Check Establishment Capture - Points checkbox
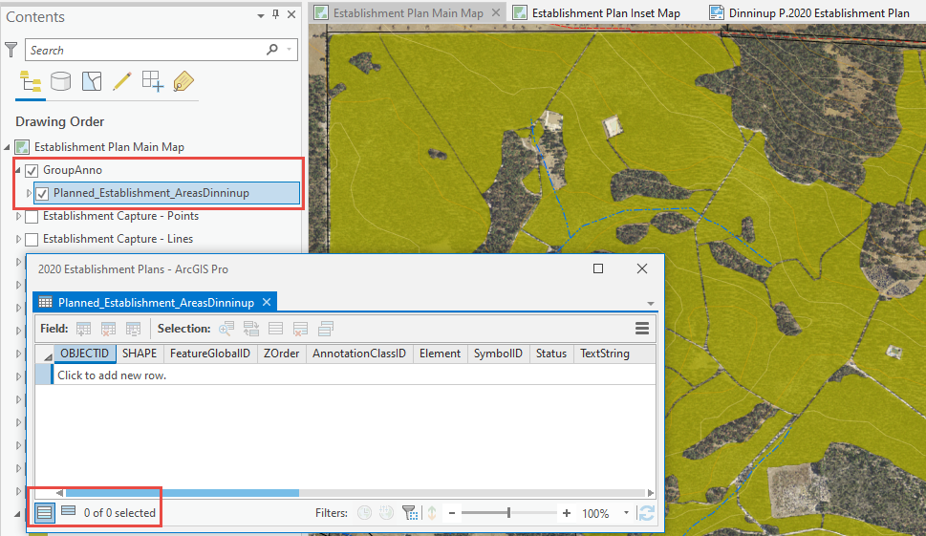 pos(32,217)
